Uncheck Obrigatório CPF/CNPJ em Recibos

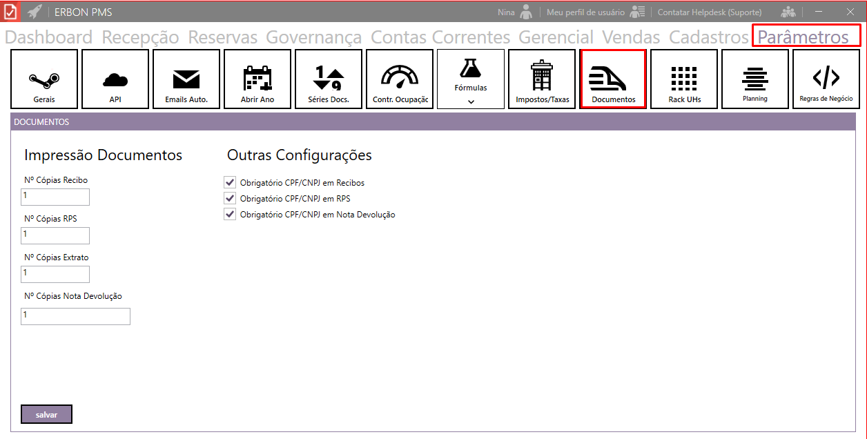pos(231,182)
